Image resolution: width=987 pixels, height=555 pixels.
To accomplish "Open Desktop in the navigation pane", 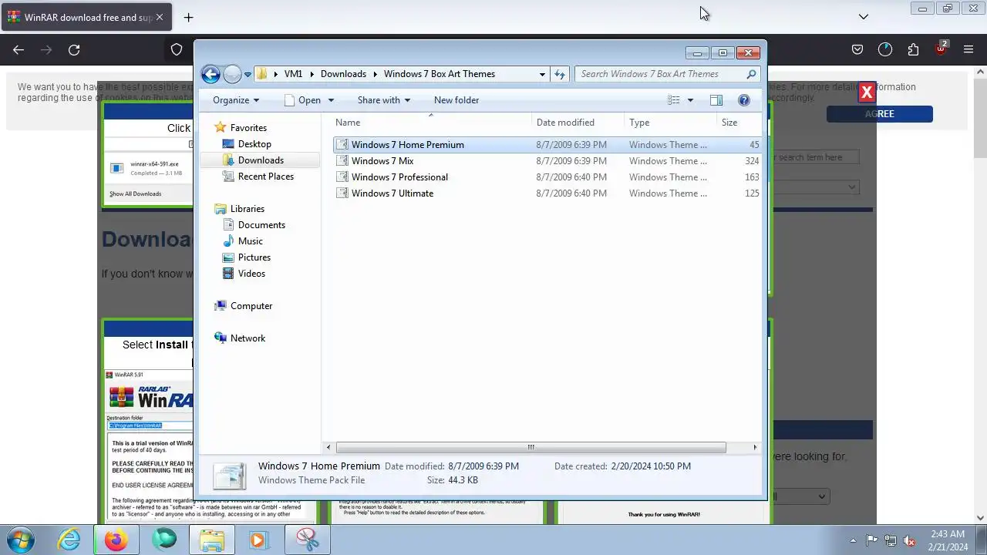I will click(x=254, y=144).
